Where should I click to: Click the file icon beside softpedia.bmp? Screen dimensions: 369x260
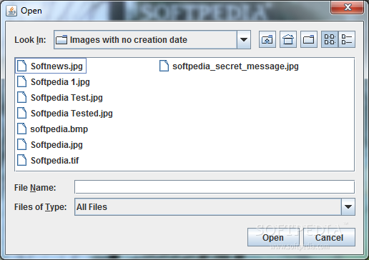coord(22,129)
